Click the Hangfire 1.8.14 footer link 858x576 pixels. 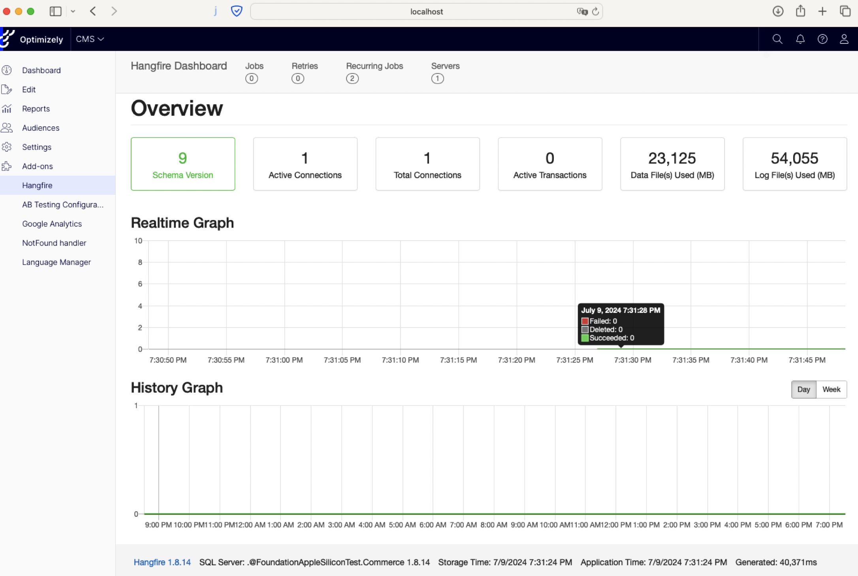pos(162,562)
